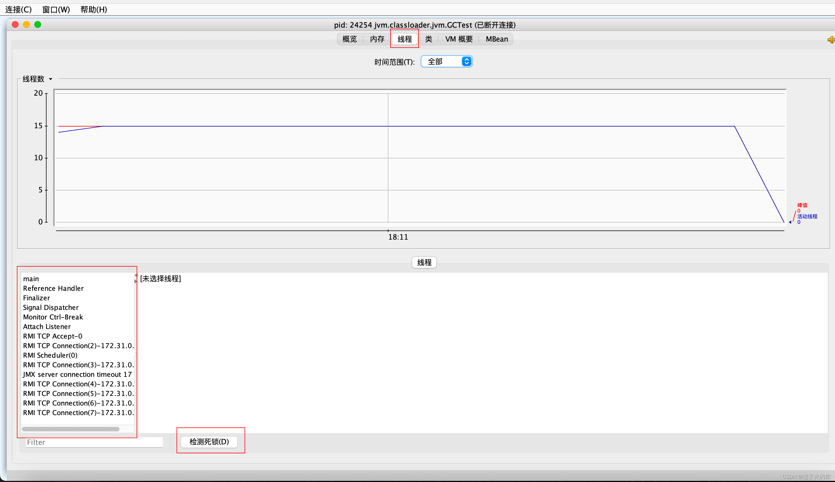The image size is (835, 482).
Task: Click the Detect Deadlock button
Action: tap(209, 442)
